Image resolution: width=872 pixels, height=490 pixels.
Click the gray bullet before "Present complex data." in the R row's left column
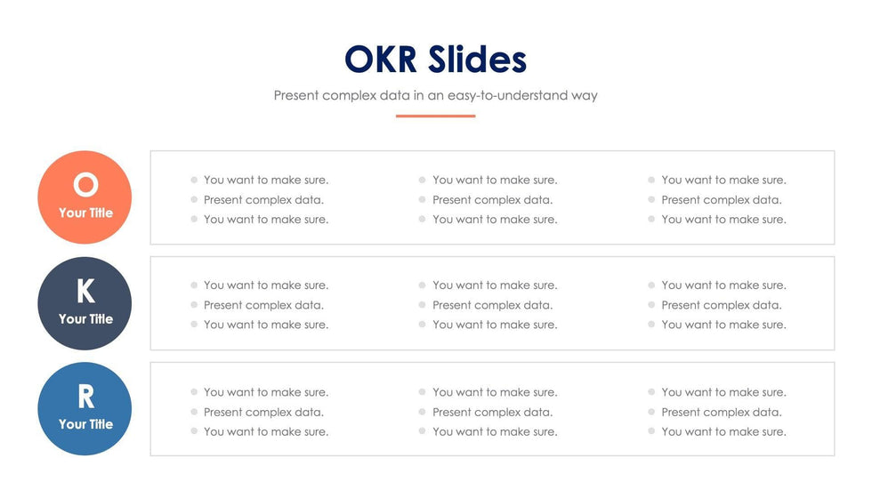click(194, 412)
